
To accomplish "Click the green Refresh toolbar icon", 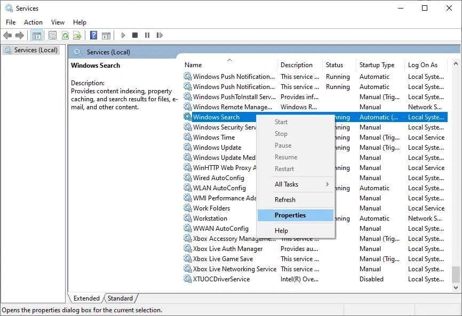I will tap(65, 36).
